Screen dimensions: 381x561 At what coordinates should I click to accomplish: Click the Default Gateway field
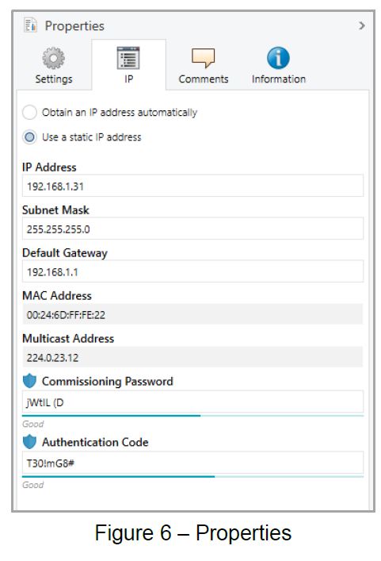click(192, 271)
